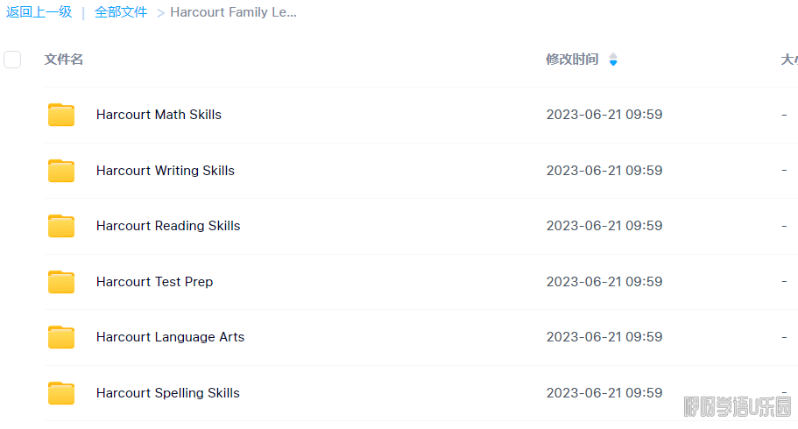Sort files by the 文件名 column header
Viewport: 798px width, 429px height.
coord(64,60)
